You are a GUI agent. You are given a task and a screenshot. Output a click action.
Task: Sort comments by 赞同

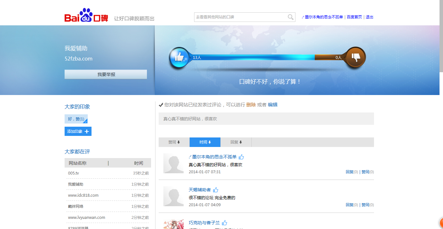pyautogui.click(x=174, y=142)
